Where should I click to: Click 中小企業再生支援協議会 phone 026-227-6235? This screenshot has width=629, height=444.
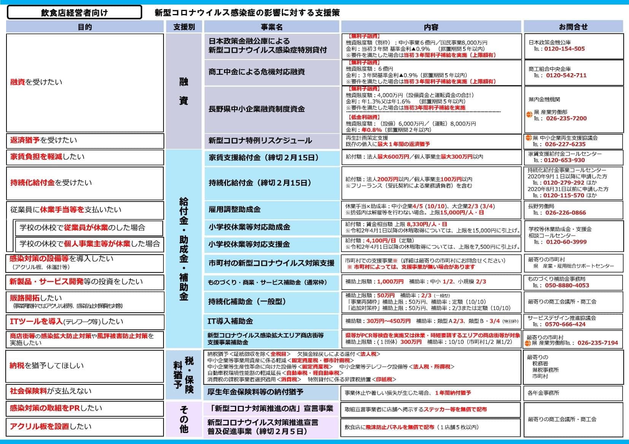[565, 145]
